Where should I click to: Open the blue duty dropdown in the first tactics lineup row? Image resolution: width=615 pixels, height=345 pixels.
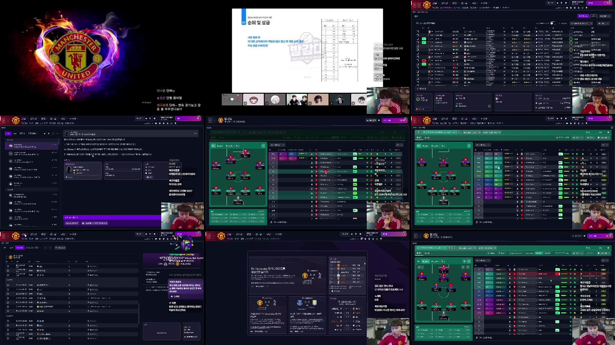[293, 154]
